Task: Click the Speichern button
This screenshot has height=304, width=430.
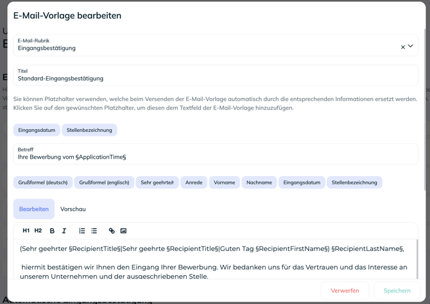Action: 397,291
